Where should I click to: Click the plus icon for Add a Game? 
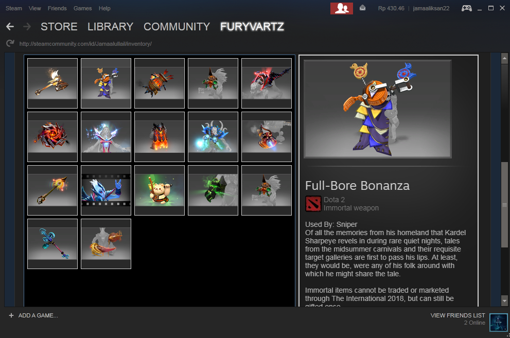[11, 315]
